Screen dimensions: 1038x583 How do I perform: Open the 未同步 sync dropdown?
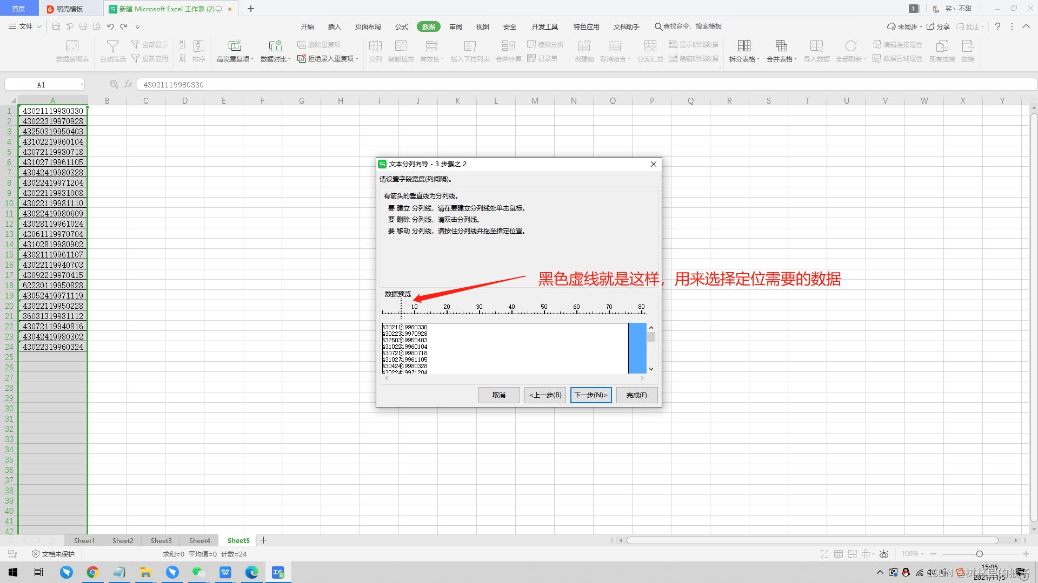tap(904, 26)
